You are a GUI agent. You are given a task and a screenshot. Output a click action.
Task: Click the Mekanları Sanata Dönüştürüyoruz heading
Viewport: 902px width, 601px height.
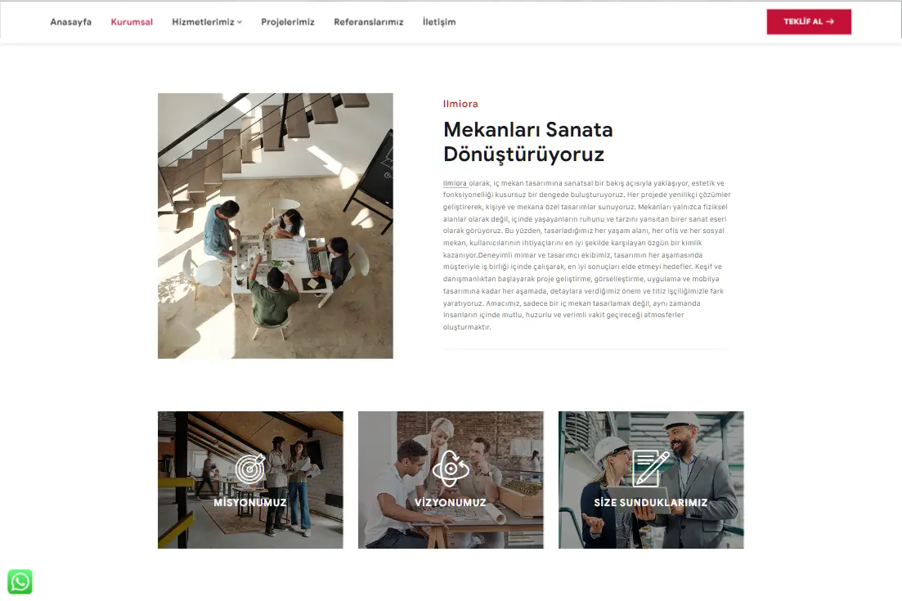coord(528,142)
